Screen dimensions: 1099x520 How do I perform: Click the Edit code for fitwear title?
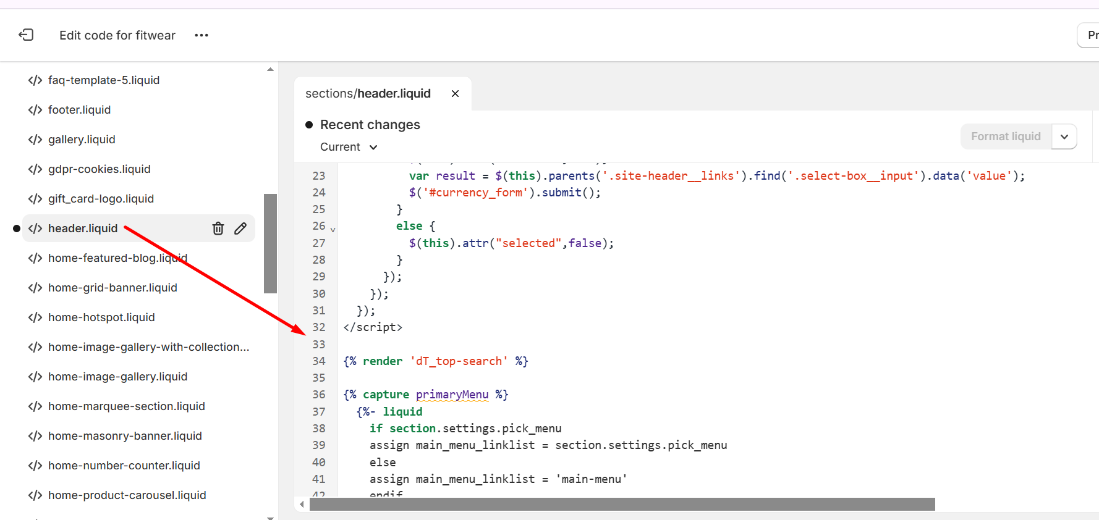(117, 35)
